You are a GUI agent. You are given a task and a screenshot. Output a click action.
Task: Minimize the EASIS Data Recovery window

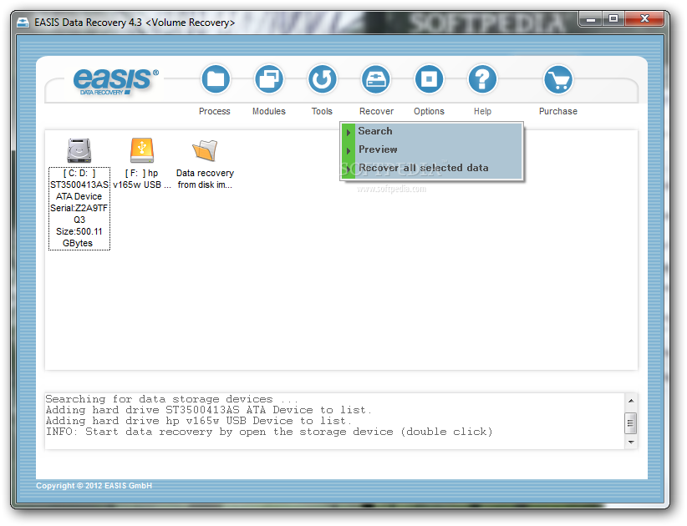[591, 19]
